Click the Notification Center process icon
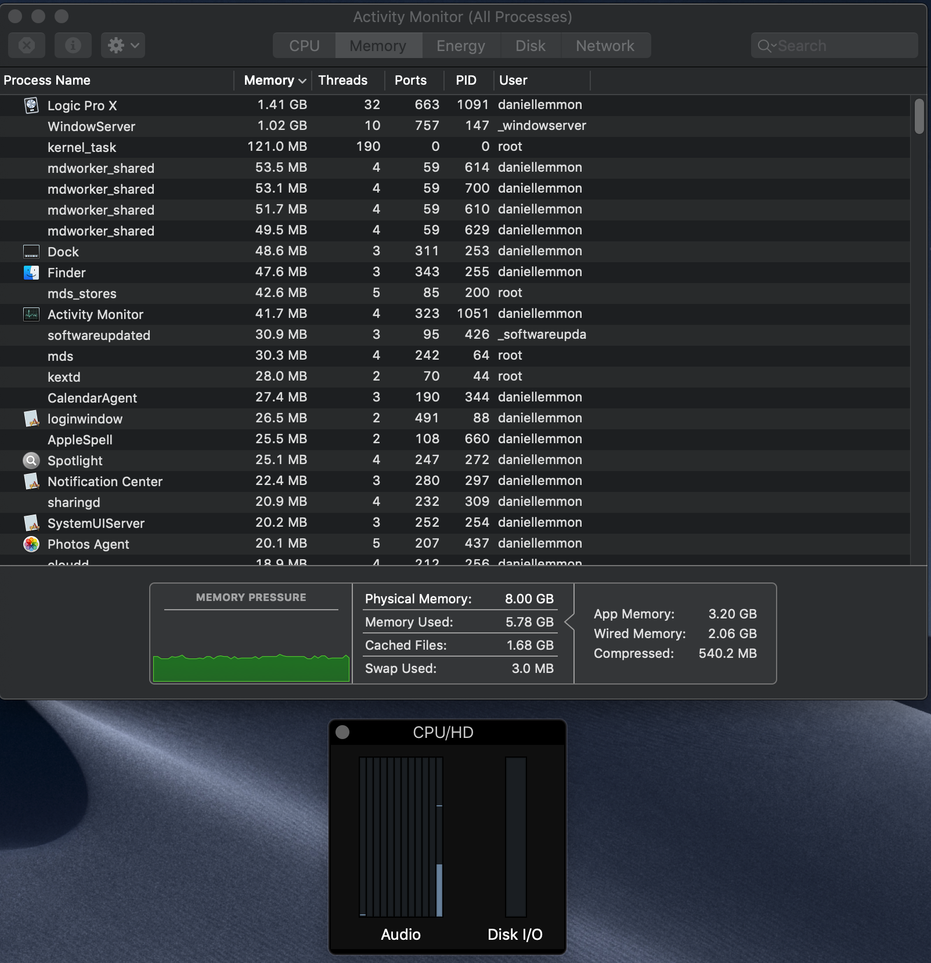The width and height of the screenshot is (931, 963). point(31,481)
